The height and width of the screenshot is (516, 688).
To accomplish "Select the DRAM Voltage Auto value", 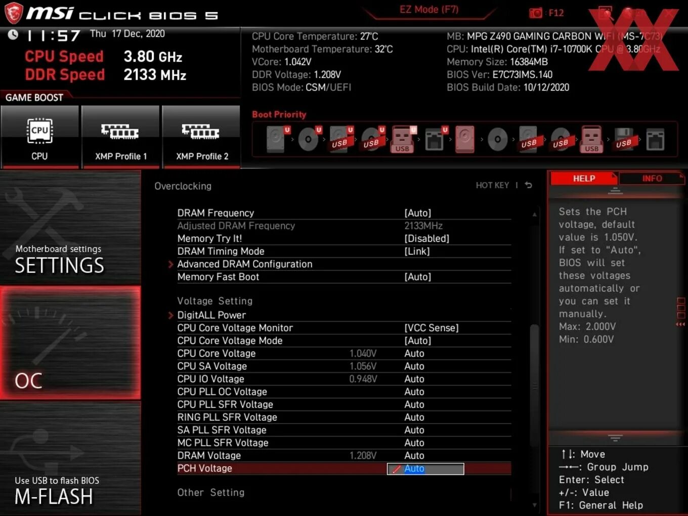I will [414, 455].
